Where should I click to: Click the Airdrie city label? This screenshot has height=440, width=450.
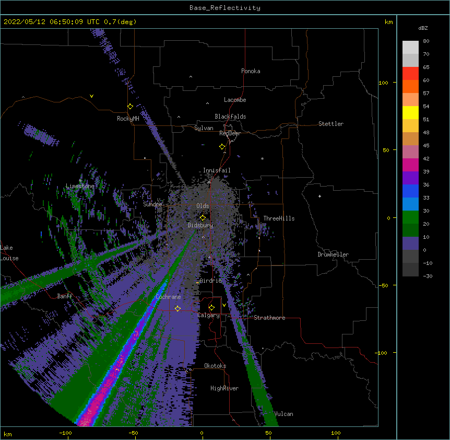tap(211, 281)
